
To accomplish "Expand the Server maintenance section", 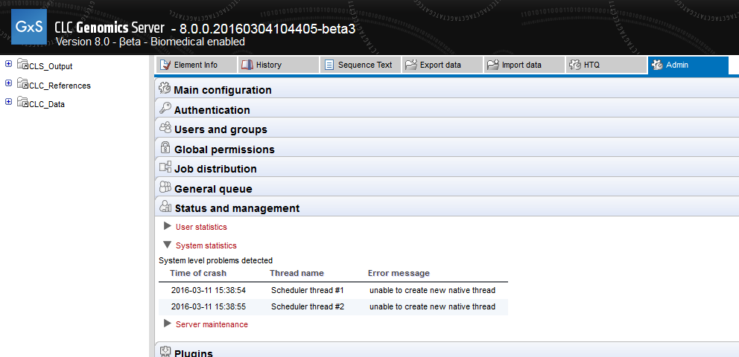I will 168,324.
